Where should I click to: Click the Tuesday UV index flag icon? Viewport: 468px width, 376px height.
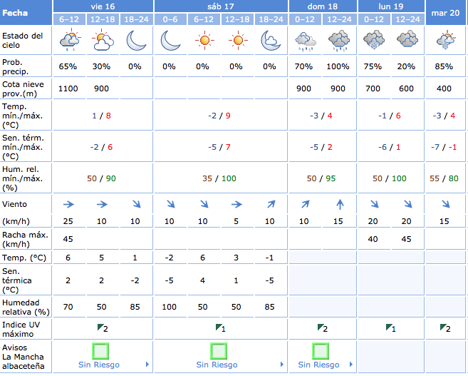pyautogui.click(x=445, y=327)
